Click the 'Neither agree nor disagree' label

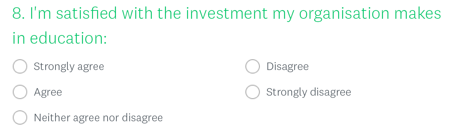coord(98,118)
